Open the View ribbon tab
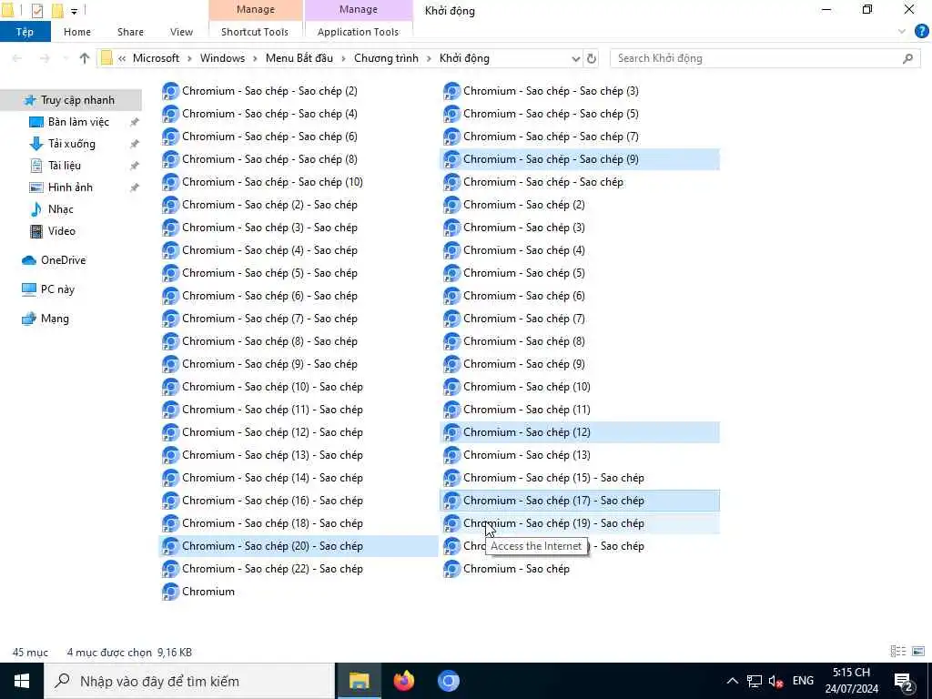This screenshot has height=699, width=932. tap(181, 32)
